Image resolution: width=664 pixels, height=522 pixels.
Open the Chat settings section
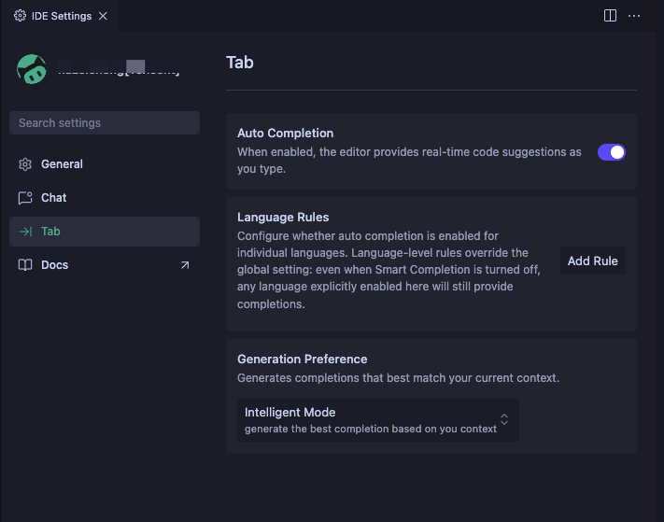click(x=54, y=198)
